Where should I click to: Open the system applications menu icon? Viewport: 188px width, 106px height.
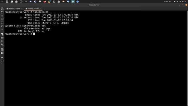(2, 1)
